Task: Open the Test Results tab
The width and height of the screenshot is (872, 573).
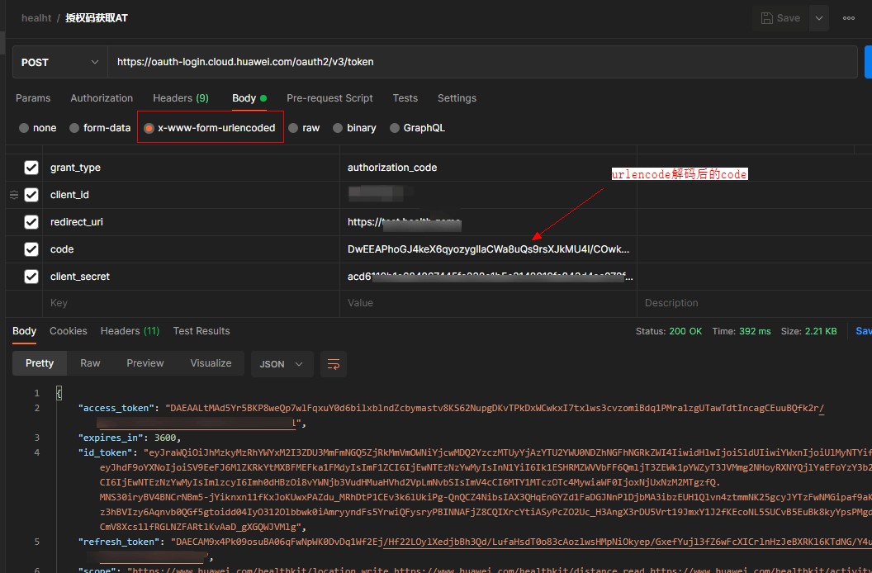Action: click(201, 331)
